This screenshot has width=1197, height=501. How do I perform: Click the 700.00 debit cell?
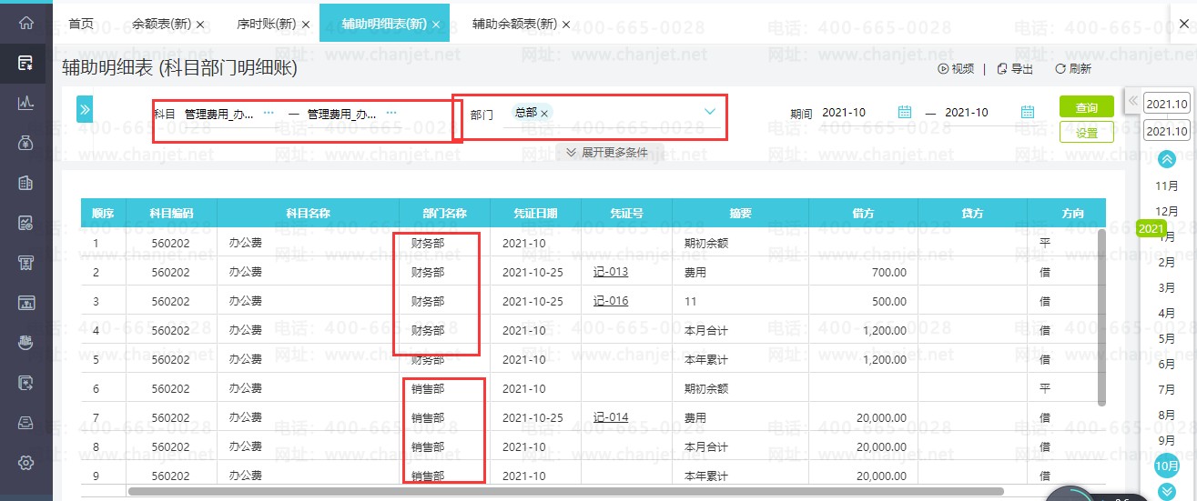[x=863, y=272]
